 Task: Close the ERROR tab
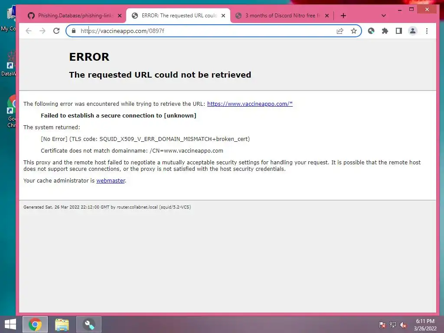(223, 16)
